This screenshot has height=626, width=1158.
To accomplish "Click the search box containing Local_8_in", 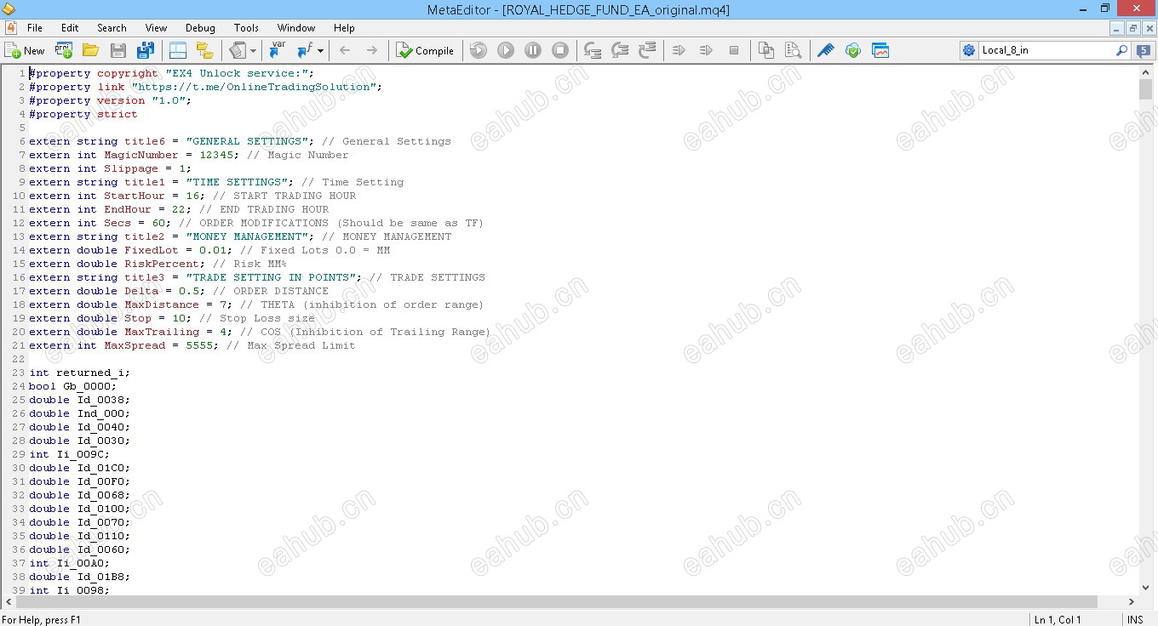I will [x=1046, y=50].
